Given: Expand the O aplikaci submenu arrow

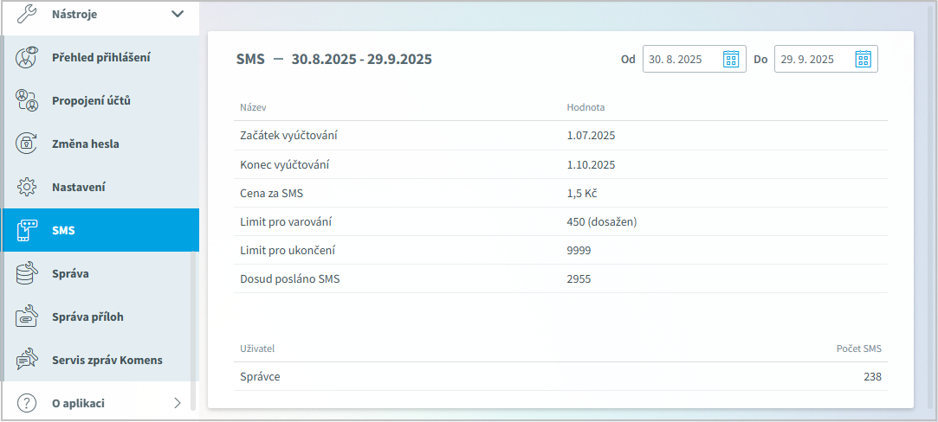Looking at the screenshot, I should (x=178, y=403).
